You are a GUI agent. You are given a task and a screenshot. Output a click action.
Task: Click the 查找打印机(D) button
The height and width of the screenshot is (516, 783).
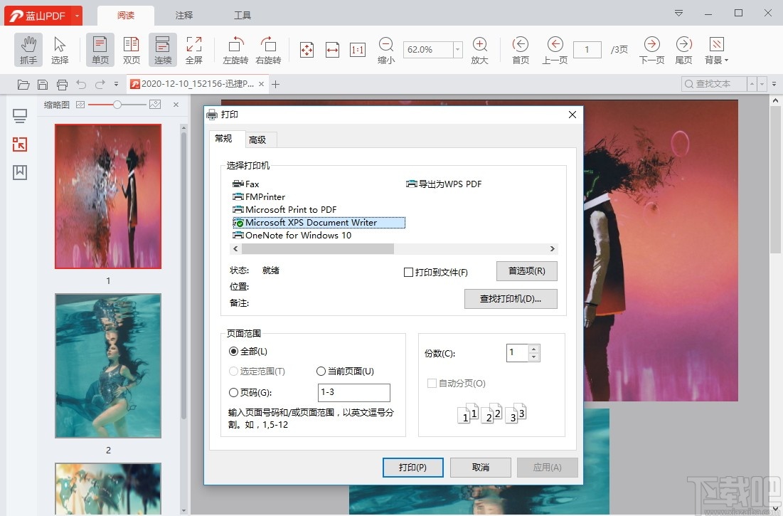point(511,299)
